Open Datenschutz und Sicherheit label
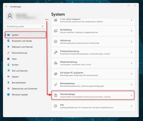The width and height of the screenshot is (143, 121). coord(24,89)
